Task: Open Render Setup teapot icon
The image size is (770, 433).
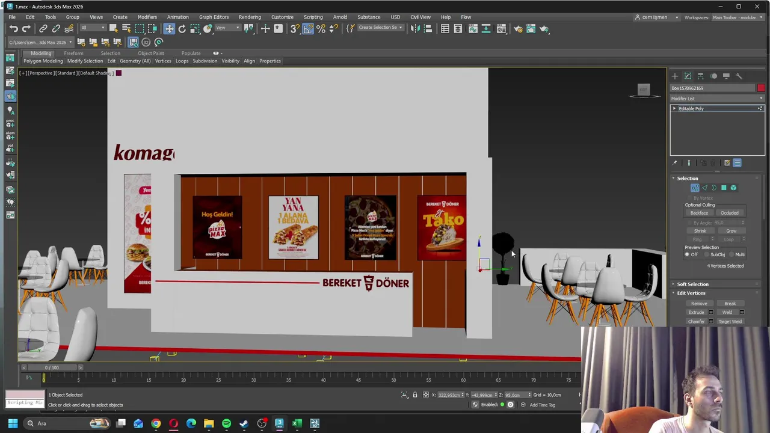Action: 518,29
